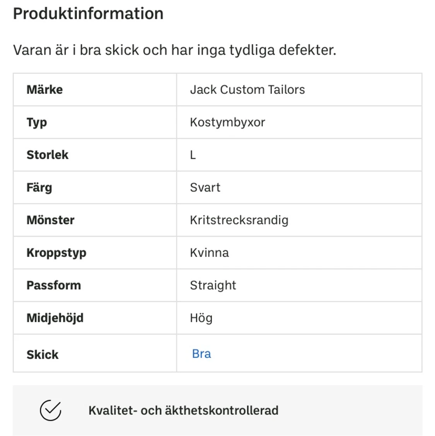Click the Kvinna body type value
The width and height of the screenshot is (435, 436).
point(209,252)
